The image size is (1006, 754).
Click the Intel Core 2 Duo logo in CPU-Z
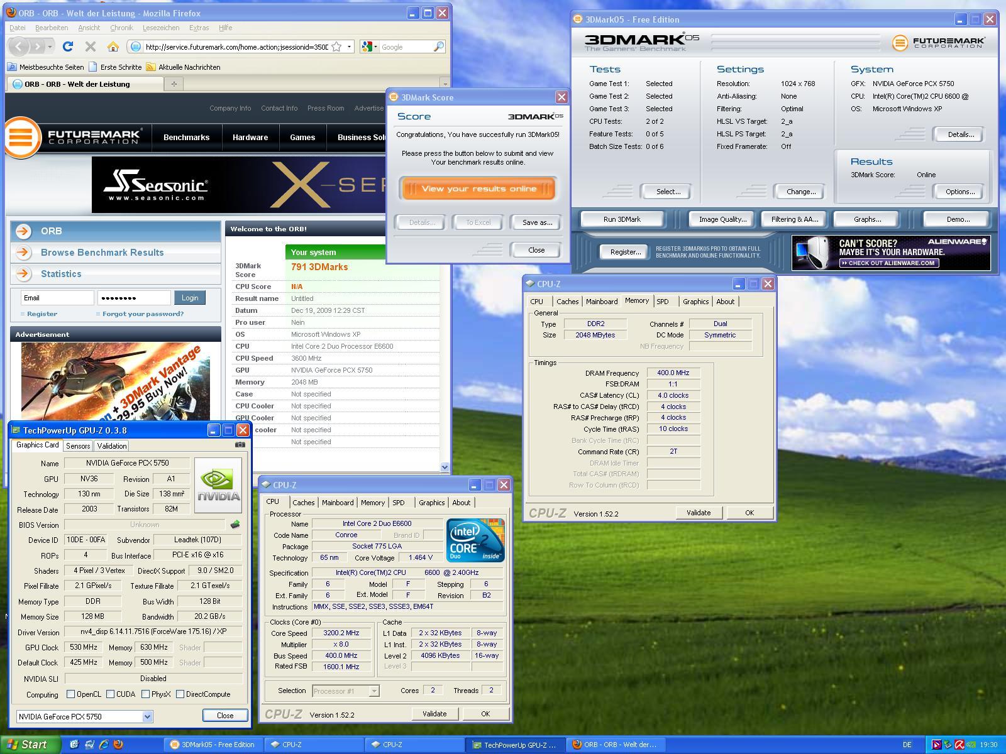pyautogui.click(x=475, y=540)
